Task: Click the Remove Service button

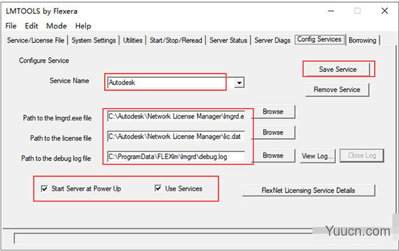Action: [x=337, y=89]
